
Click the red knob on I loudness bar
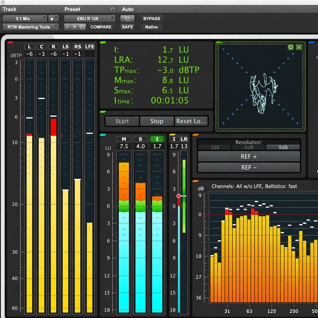179,196
